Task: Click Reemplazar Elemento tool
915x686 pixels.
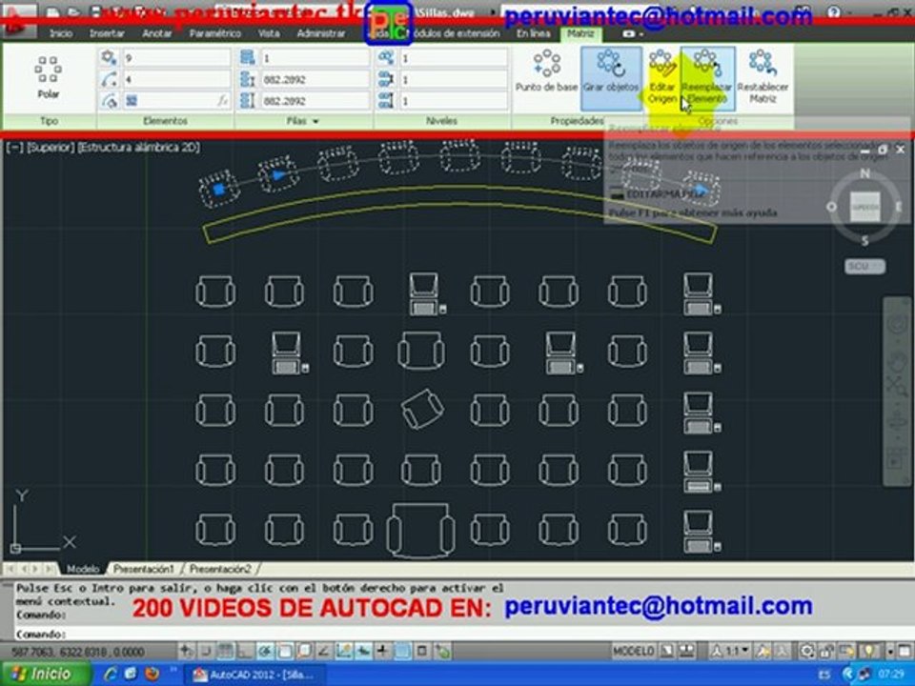Action: 706,78
